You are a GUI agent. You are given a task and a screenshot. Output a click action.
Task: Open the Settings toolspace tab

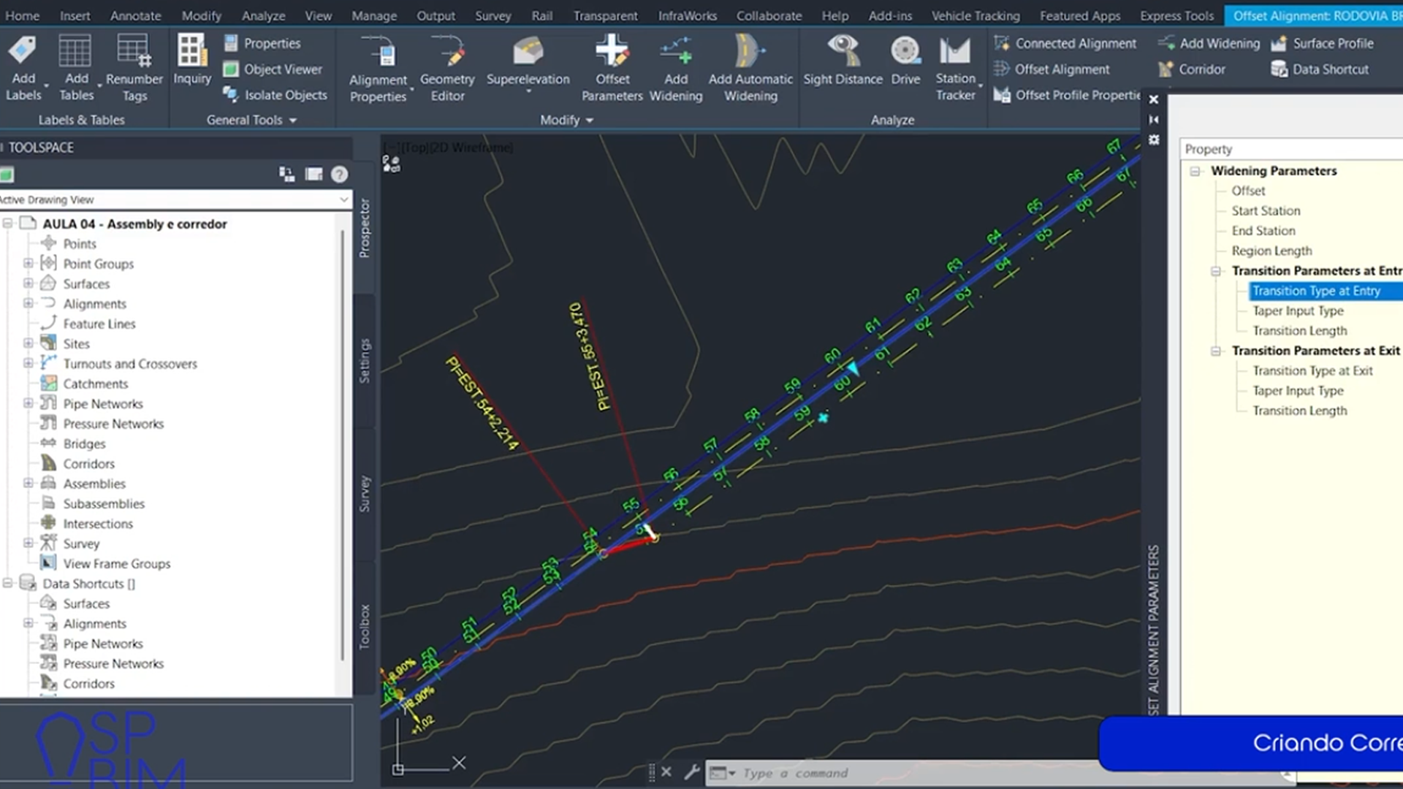click(x=364, y=360)
